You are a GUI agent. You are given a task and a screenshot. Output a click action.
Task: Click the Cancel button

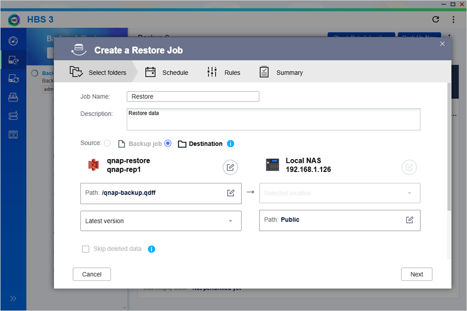click(x=92, y=274)
